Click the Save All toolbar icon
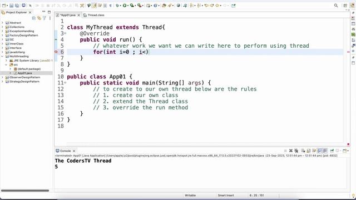This screenshot has height=200, width=356. 17,6
